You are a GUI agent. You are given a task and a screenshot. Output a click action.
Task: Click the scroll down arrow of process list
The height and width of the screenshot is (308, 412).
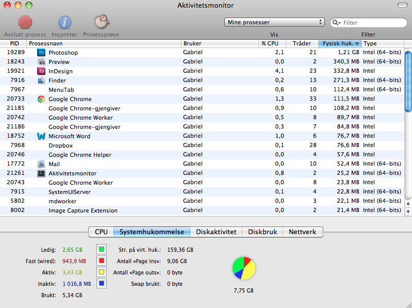(x=408, y=212)
